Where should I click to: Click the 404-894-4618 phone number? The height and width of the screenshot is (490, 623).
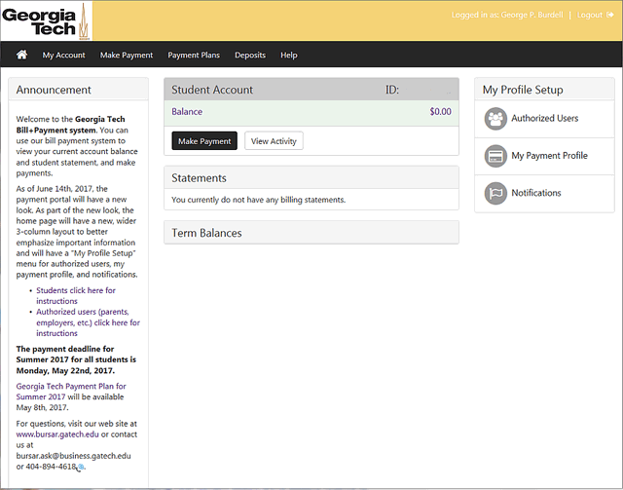point(51,467)
